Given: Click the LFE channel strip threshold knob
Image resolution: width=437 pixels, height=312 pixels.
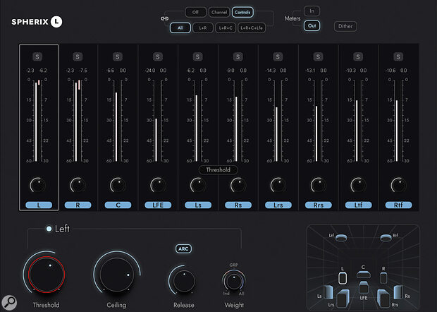Looking at the screenshot, I should point(158,186).
